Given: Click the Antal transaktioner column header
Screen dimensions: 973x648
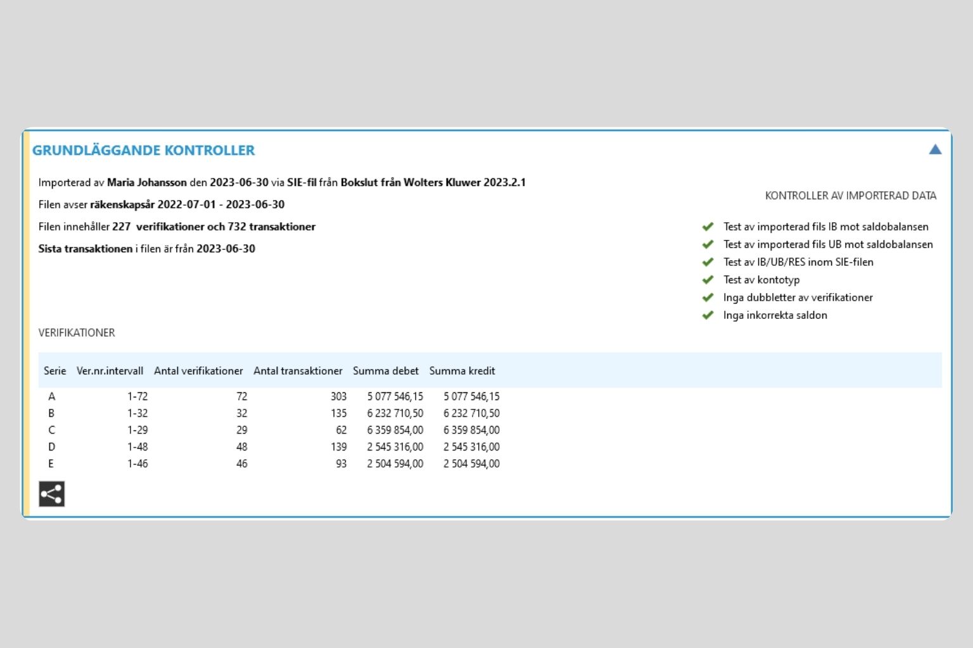Looking at the screenshot, I should pyautogui.click(x=298, y=371).
